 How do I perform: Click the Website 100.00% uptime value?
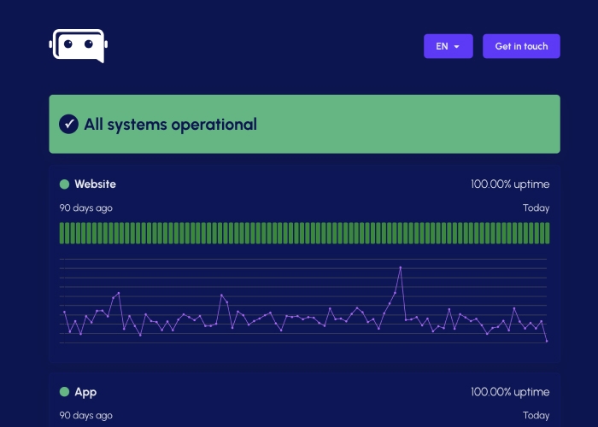pos(510,184)
